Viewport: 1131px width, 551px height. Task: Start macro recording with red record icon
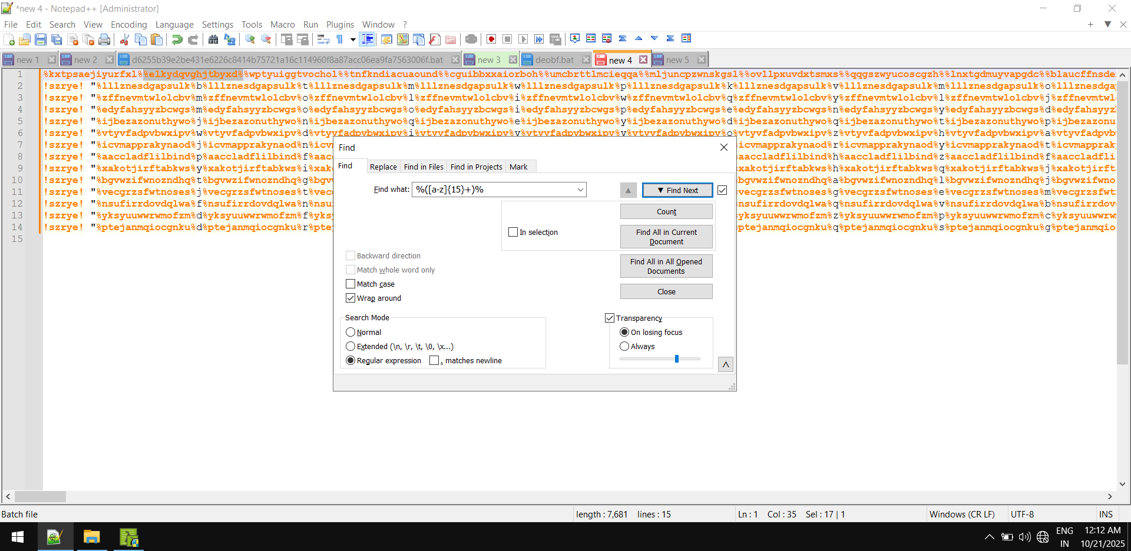click(491, 39)
